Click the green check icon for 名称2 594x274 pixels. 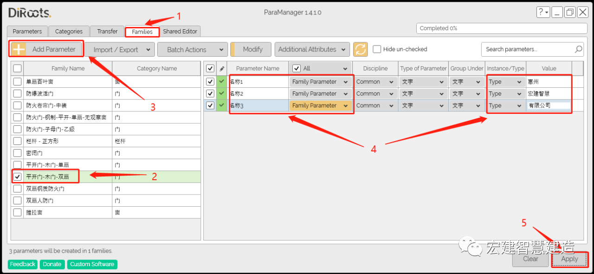point(222,93)
